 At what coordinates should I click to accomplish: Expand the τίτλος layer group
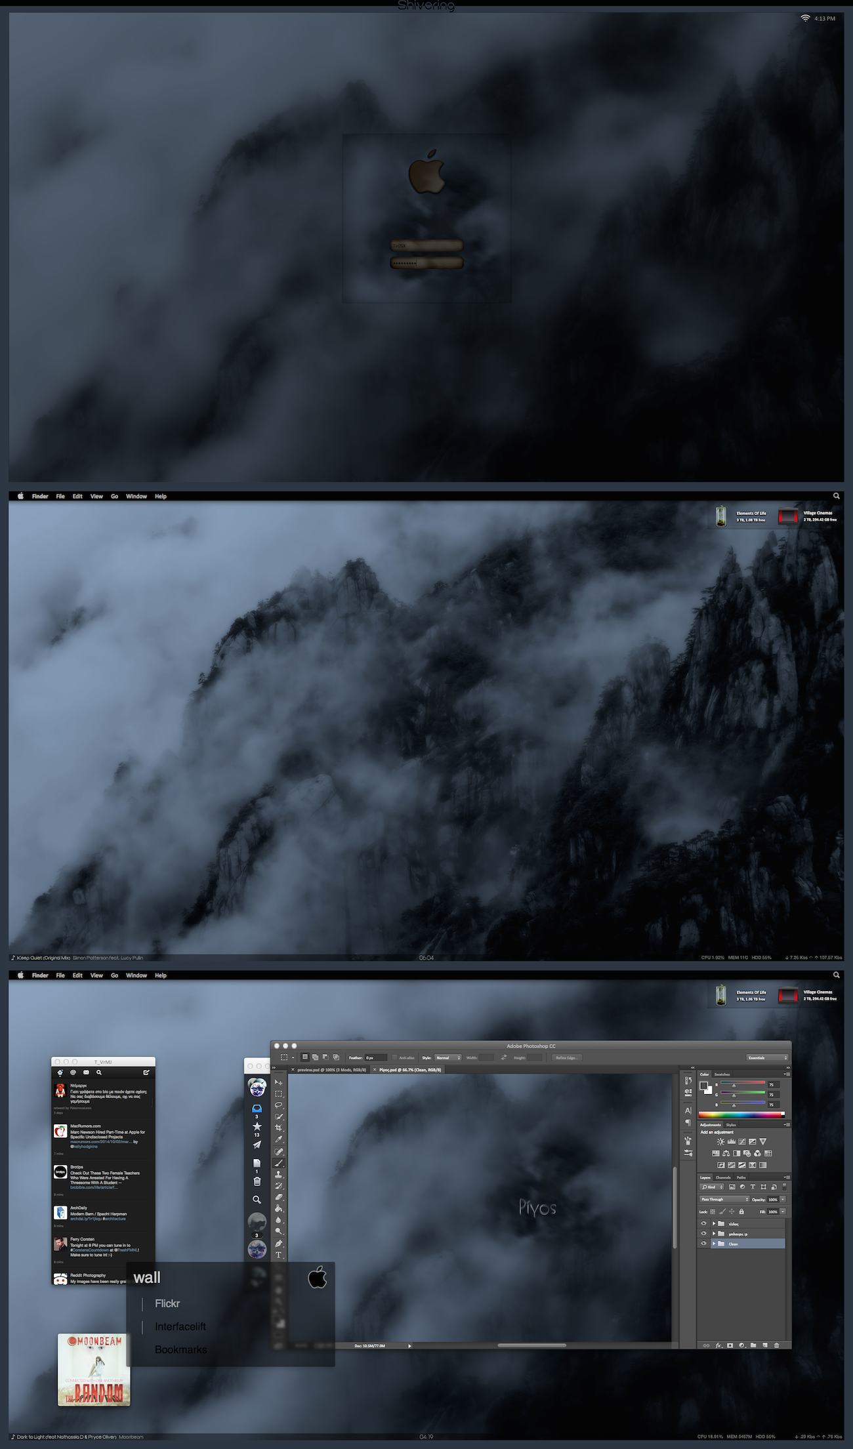[x=714, y=1223]
